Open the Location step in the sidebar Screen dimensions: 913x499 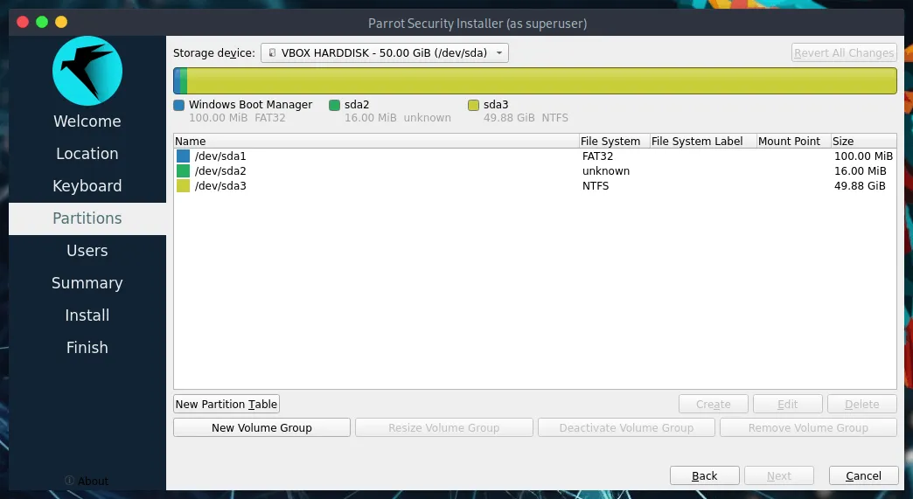[x=87, y=154]
